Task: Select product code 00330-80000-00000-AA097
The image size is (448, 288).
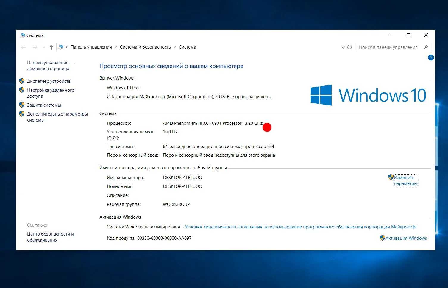Action: tap(164, 238)
